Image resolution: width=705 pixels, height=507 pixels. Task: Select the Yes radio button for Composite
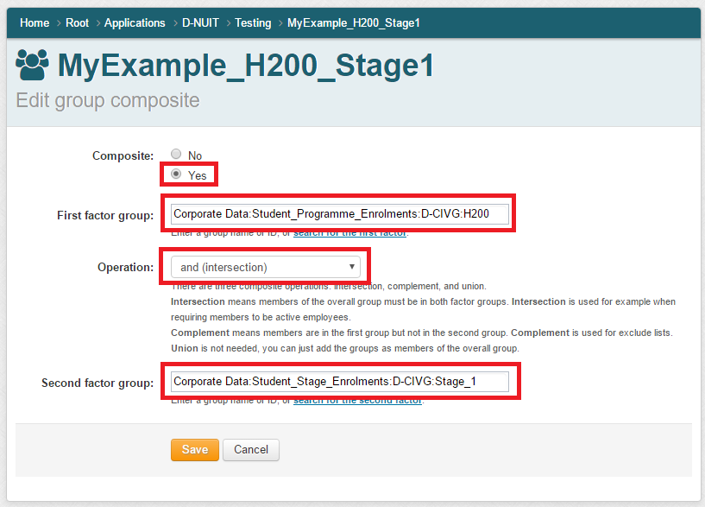tap(177, 174)
